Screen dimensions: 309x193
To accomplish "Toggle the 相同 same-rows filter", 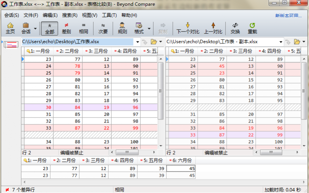I will click(x=83, y=28).
